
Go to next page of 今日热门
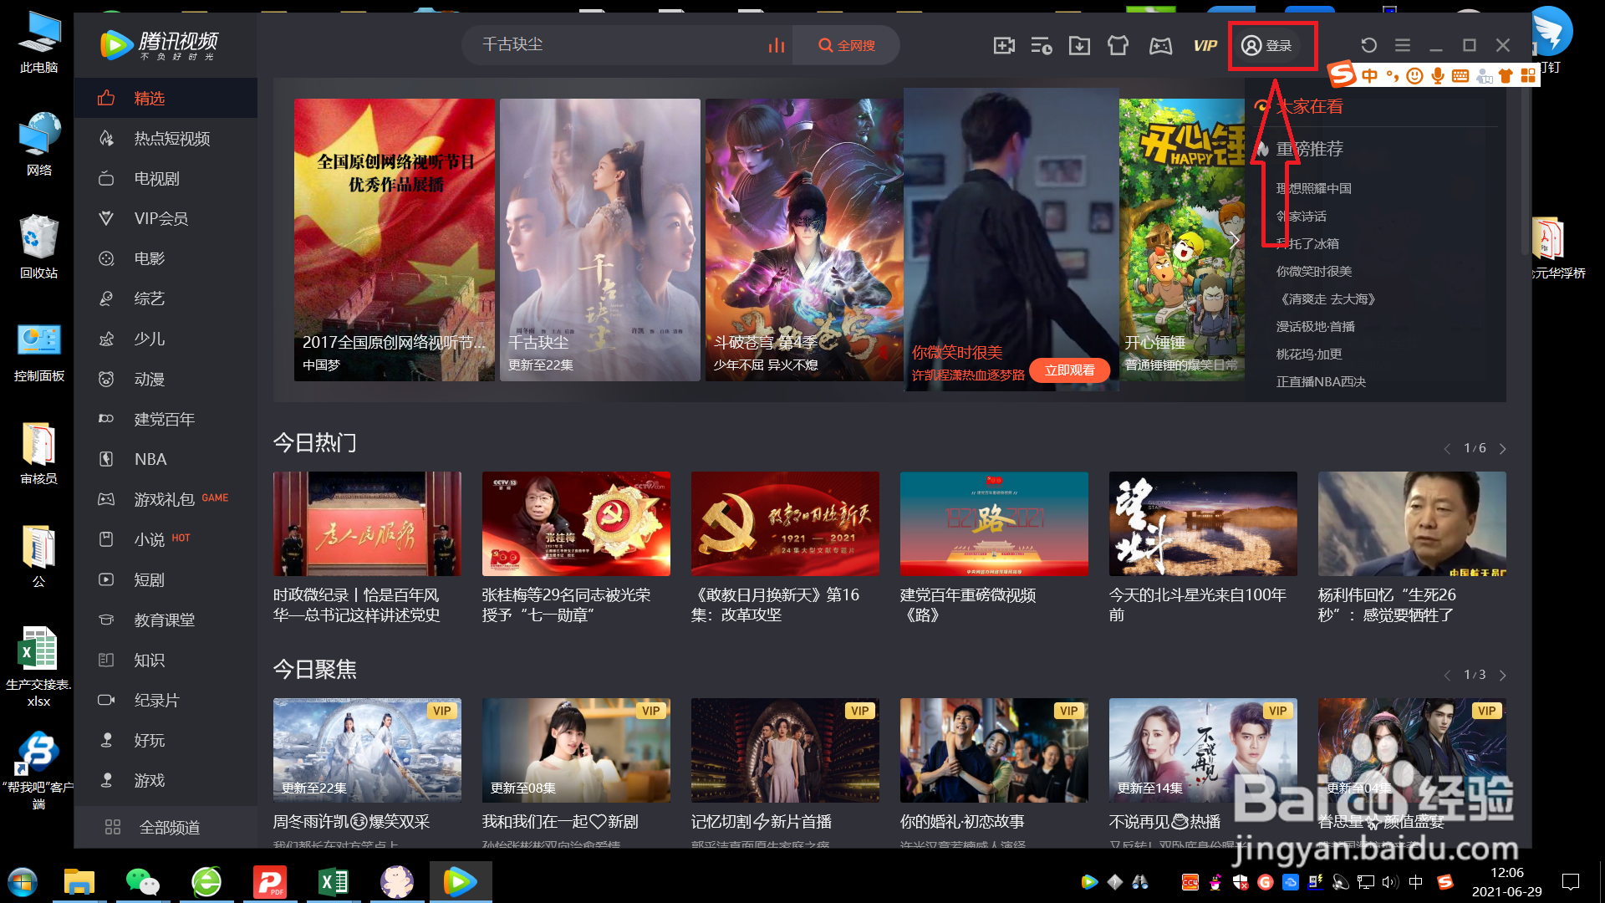[x=1502, y=449]
